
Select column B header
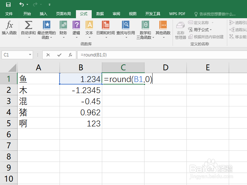[x=81, y=68]
